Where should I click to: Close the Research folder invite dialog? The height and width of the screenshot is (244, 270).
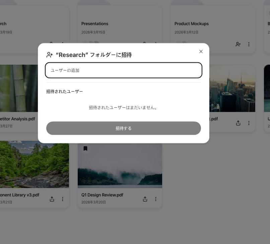[x=201, y=52]
